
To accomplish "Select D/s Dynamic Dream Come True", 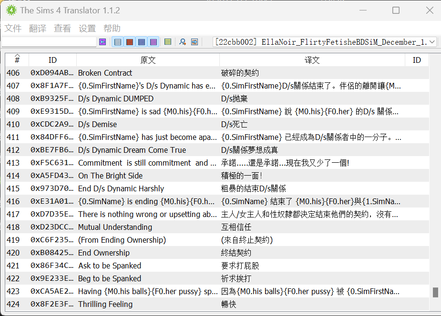I will point(217,150).
